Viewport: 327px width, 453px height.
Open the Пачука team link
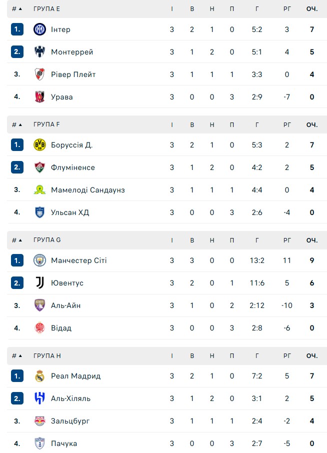click(63, 443)
